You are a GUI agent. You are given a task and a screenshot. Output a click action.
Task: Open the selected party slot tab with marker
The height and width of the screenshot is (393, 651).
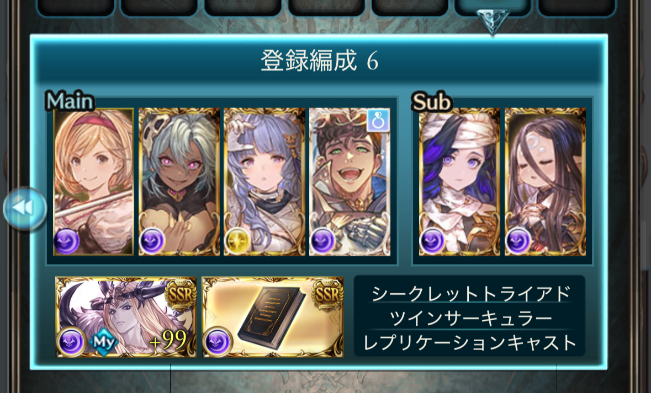pos(493,8)
